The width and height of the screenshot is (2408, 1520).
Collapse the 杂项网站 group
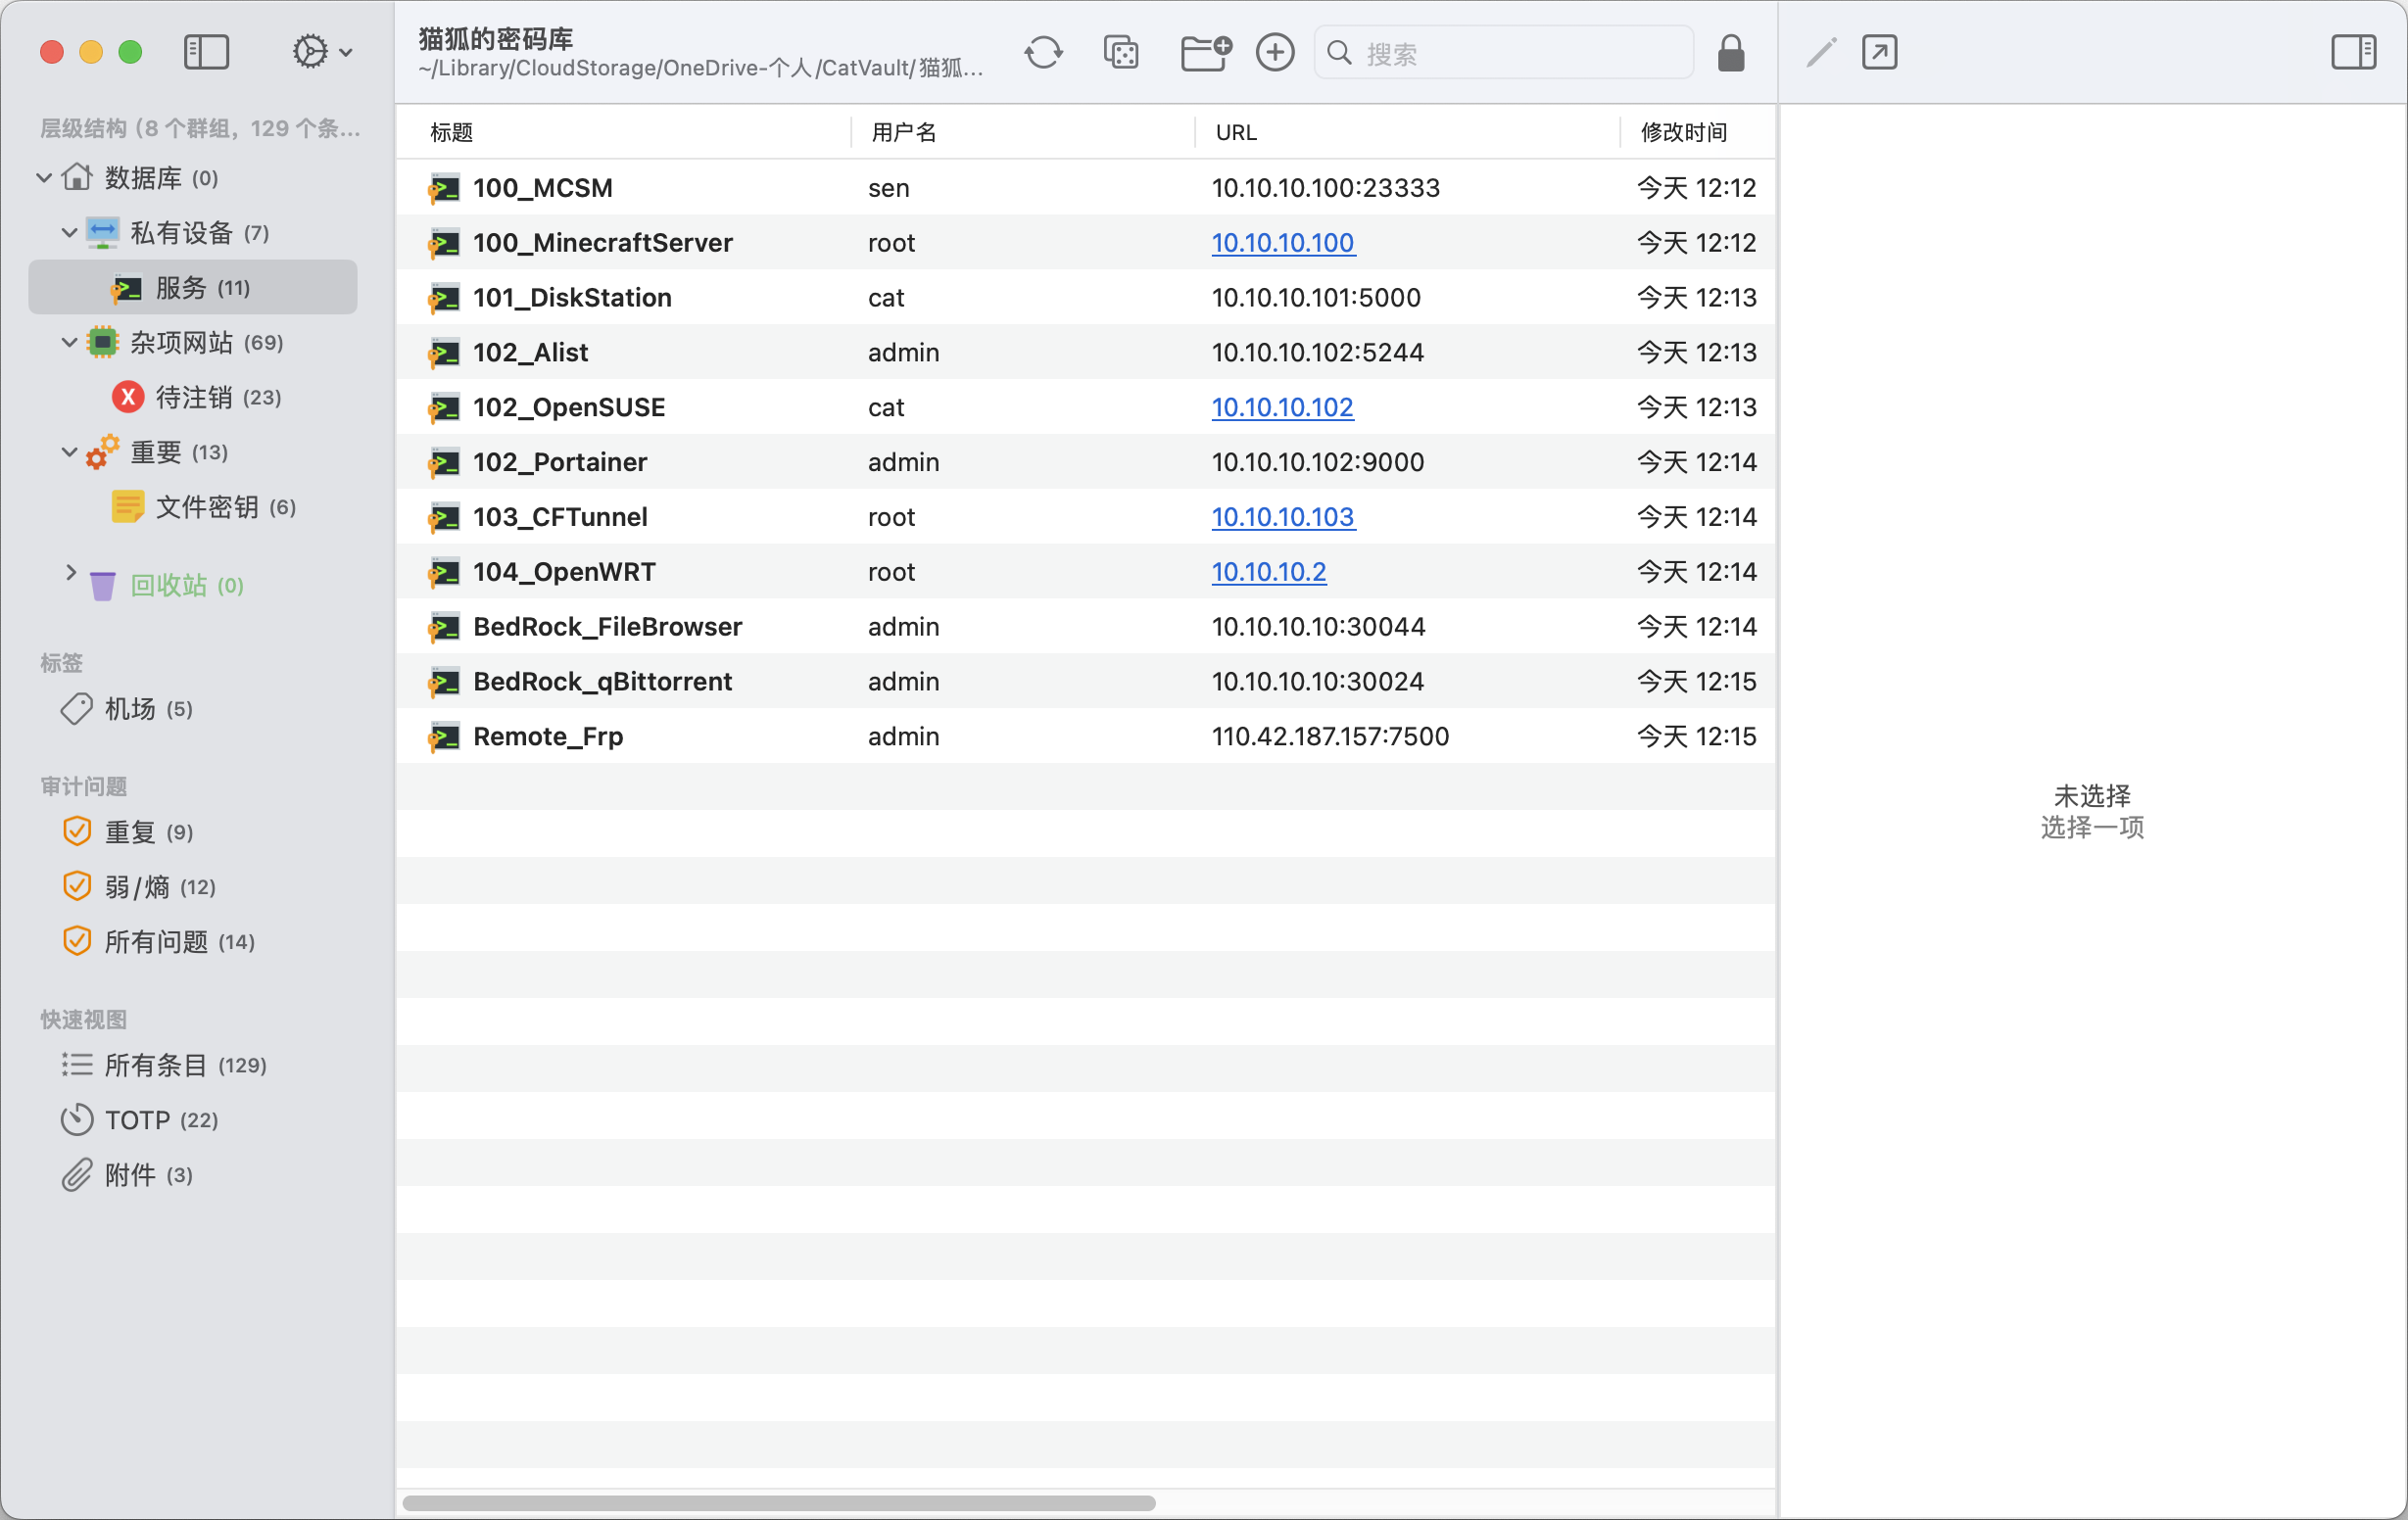click(x=69, y=342)
